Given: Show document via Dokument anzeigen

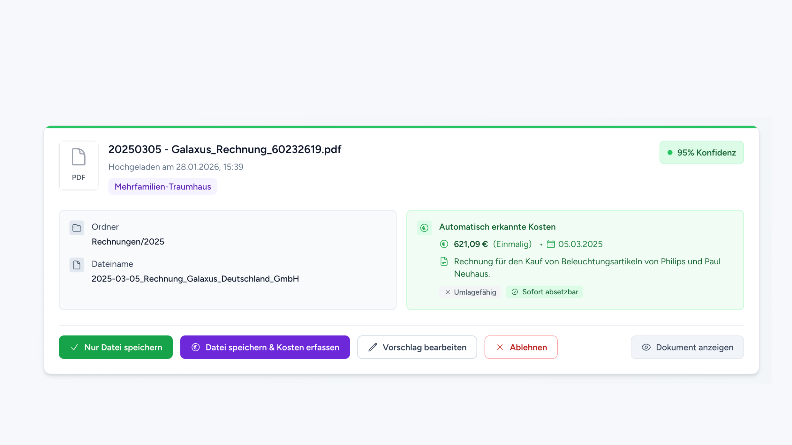Looking at the screenshot, I should [687, 347].
